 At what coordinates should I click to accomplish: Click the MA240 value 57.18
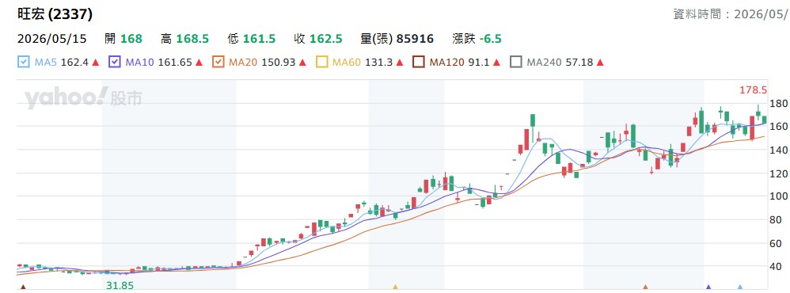coord(579,63)
